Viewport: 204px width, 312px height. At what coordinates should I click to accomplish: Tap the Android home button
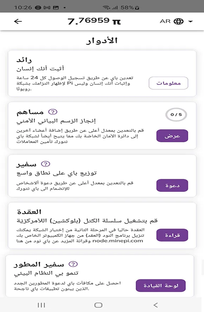[x=98, y=305]
